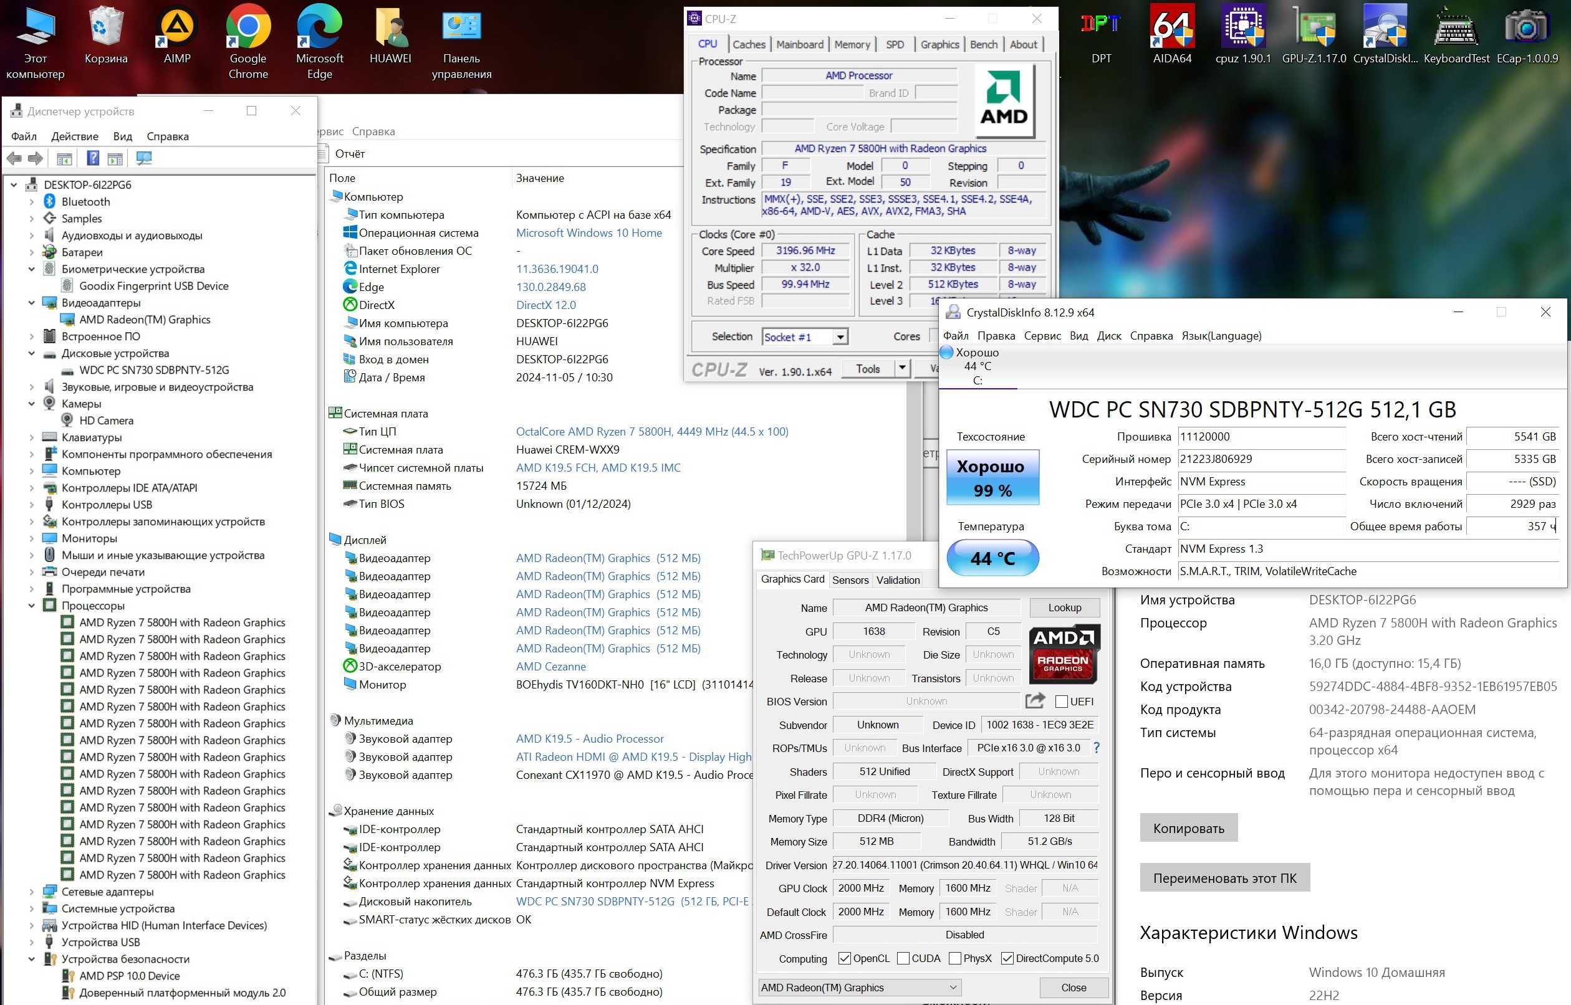The image size is (1571, 1005).
Task: Expand Сетевые адаптеры node
Action: [31, 892]
